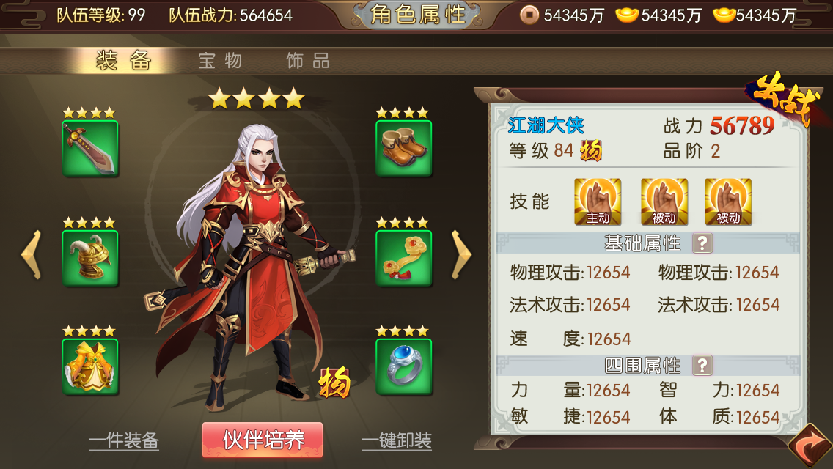Select the blue gem ring slot
Image resolution: width=833 pixels, height=469 pixels.
tap(404, 366)
